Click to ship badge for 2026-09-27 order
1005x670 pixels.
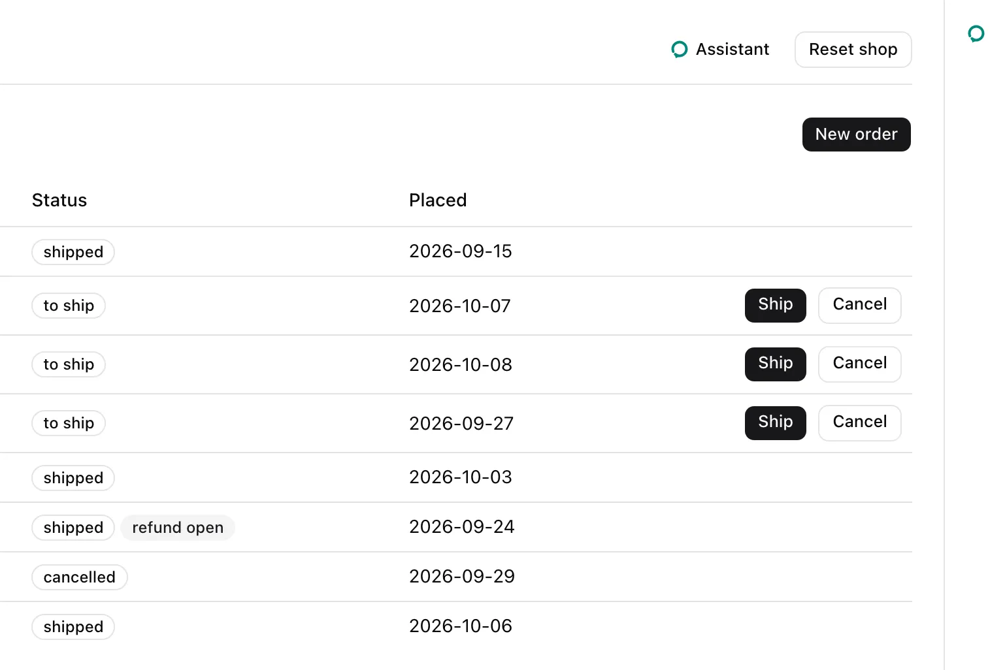69,423
